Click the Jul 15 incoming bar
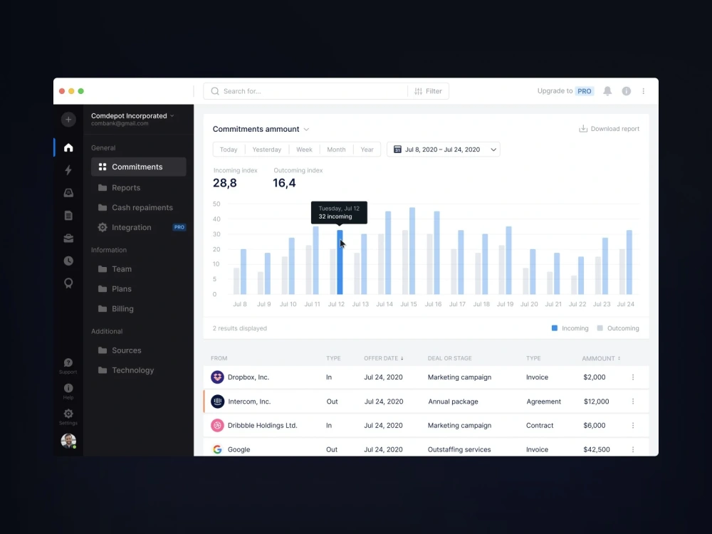Viewport: 712px width, 534px height. click(x=412, y=251)
